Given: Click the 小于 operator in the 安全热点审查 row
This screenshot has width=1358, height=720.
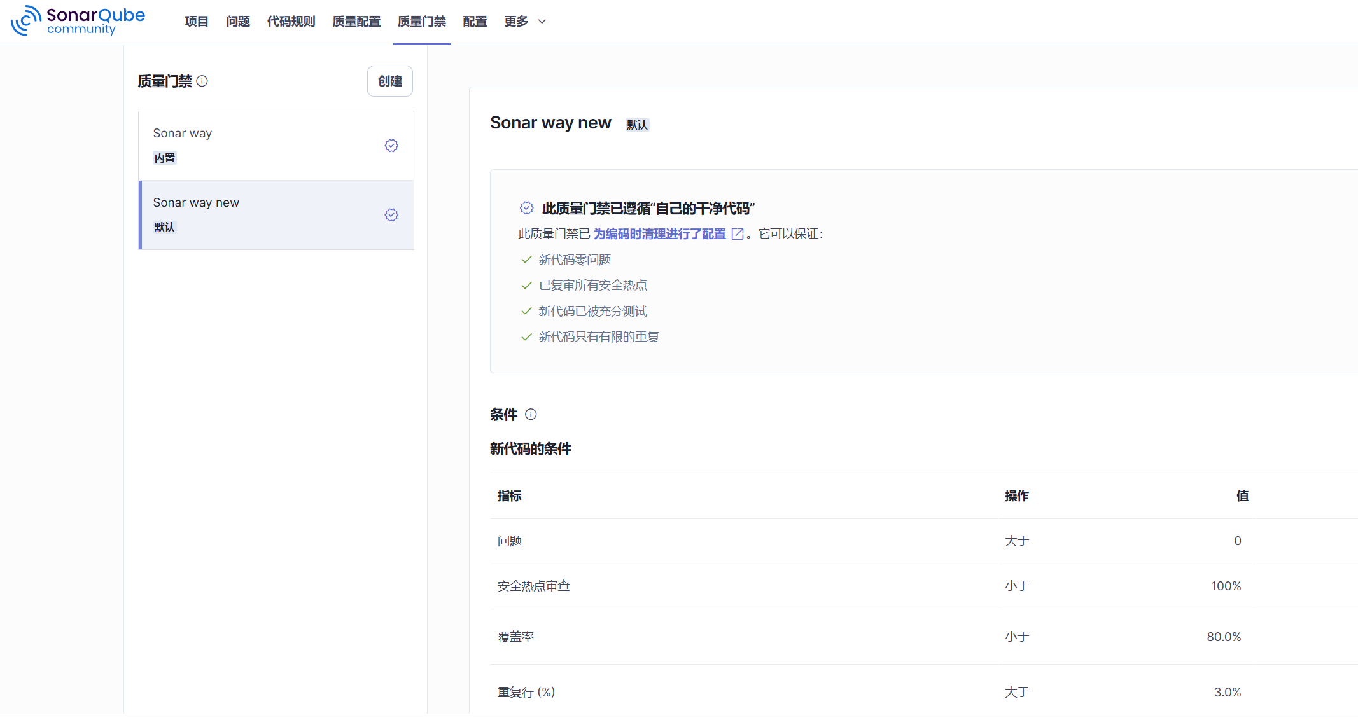Looking at the screenshot, I should click(x=1017, y=586).
